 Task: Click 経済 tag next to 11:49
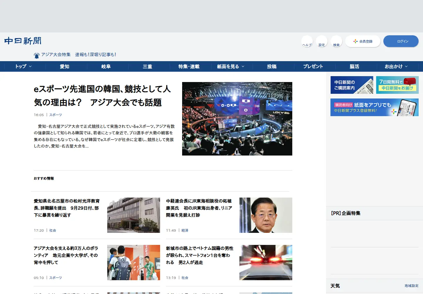(x=185, y=230)
